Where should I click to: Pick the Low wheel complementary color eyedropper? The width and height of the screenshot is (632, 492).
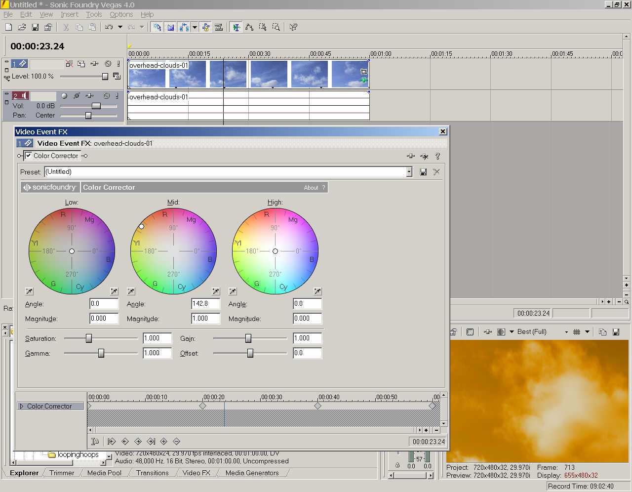click(x=29, y=291)
